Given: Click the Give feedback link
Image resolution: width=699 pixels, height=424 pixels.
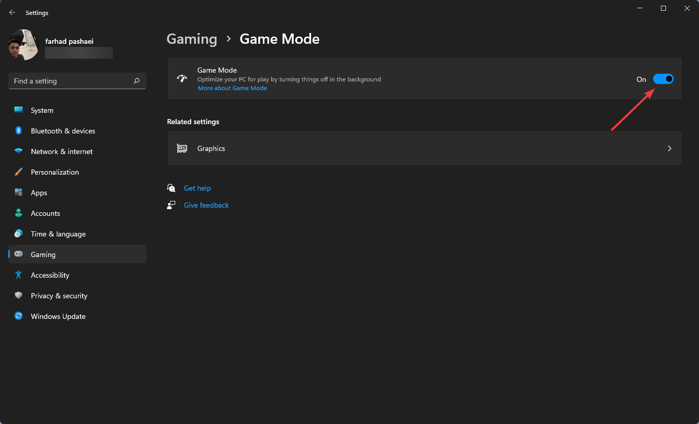Looking at the screenshot, I should 206,205.
